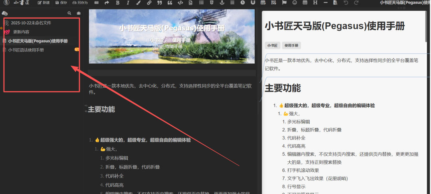Open the cloud account icon in the sidebar
Image resolution: width=431 pixels, height=194 pixels.
[x=5, y=13]
